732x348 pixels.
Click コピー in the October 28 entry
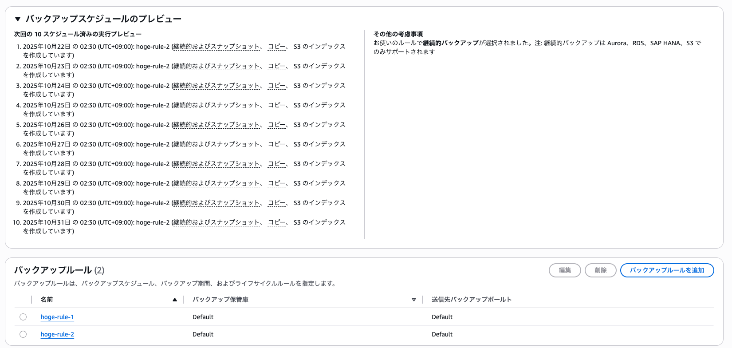277,164
